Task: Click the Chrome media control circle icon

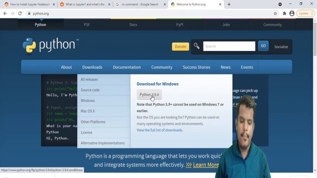Action: (x=280, y=4)
